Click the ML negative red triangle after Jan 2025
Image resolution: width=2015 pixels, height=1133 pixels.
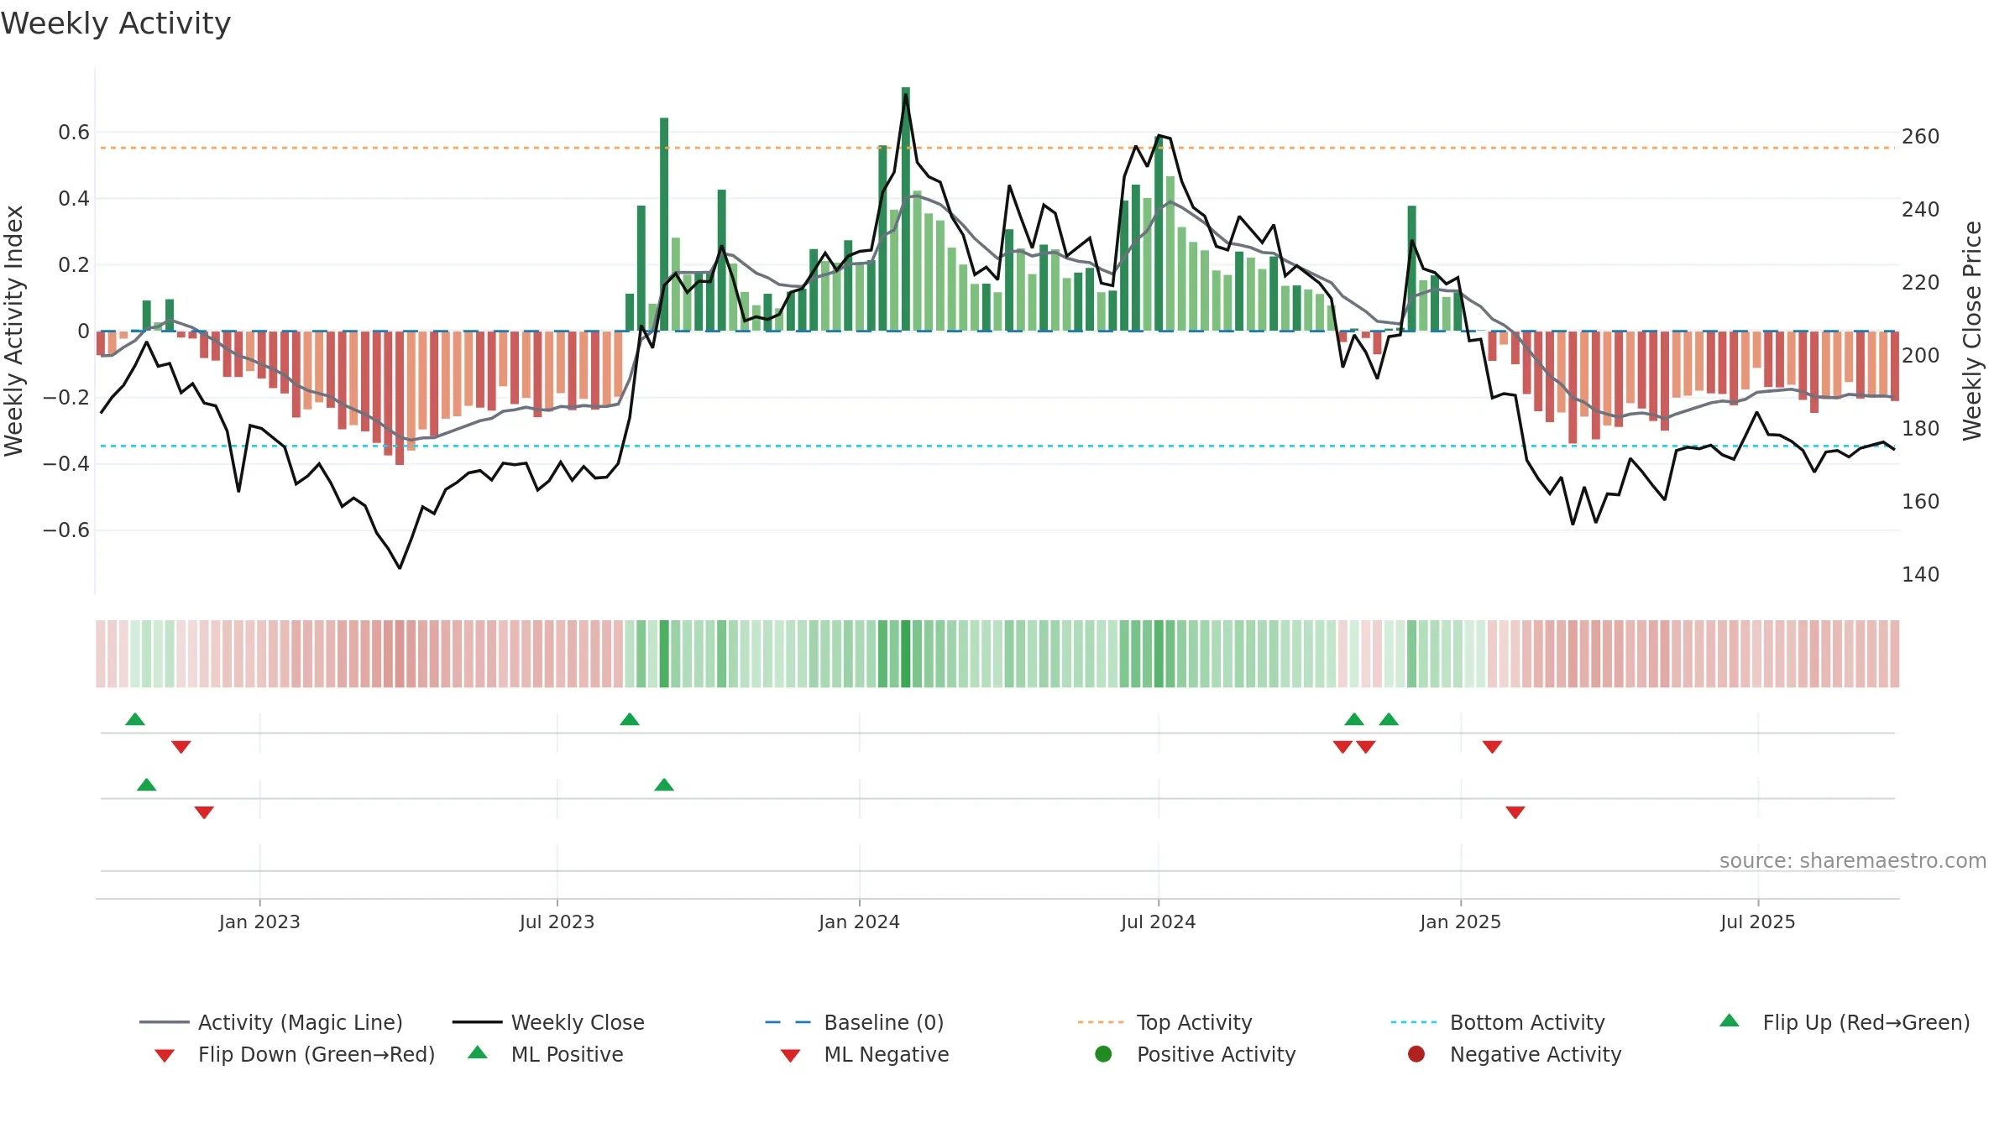(x=1515, y=812)
